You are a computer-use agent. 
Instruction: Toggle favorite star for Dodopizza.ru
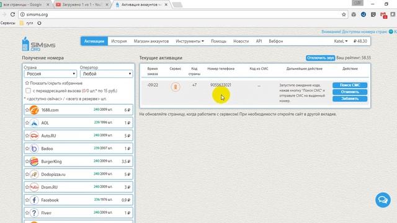27,175
